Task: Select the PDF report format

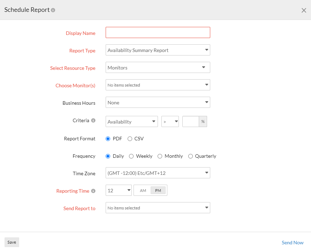Action: 108,139
